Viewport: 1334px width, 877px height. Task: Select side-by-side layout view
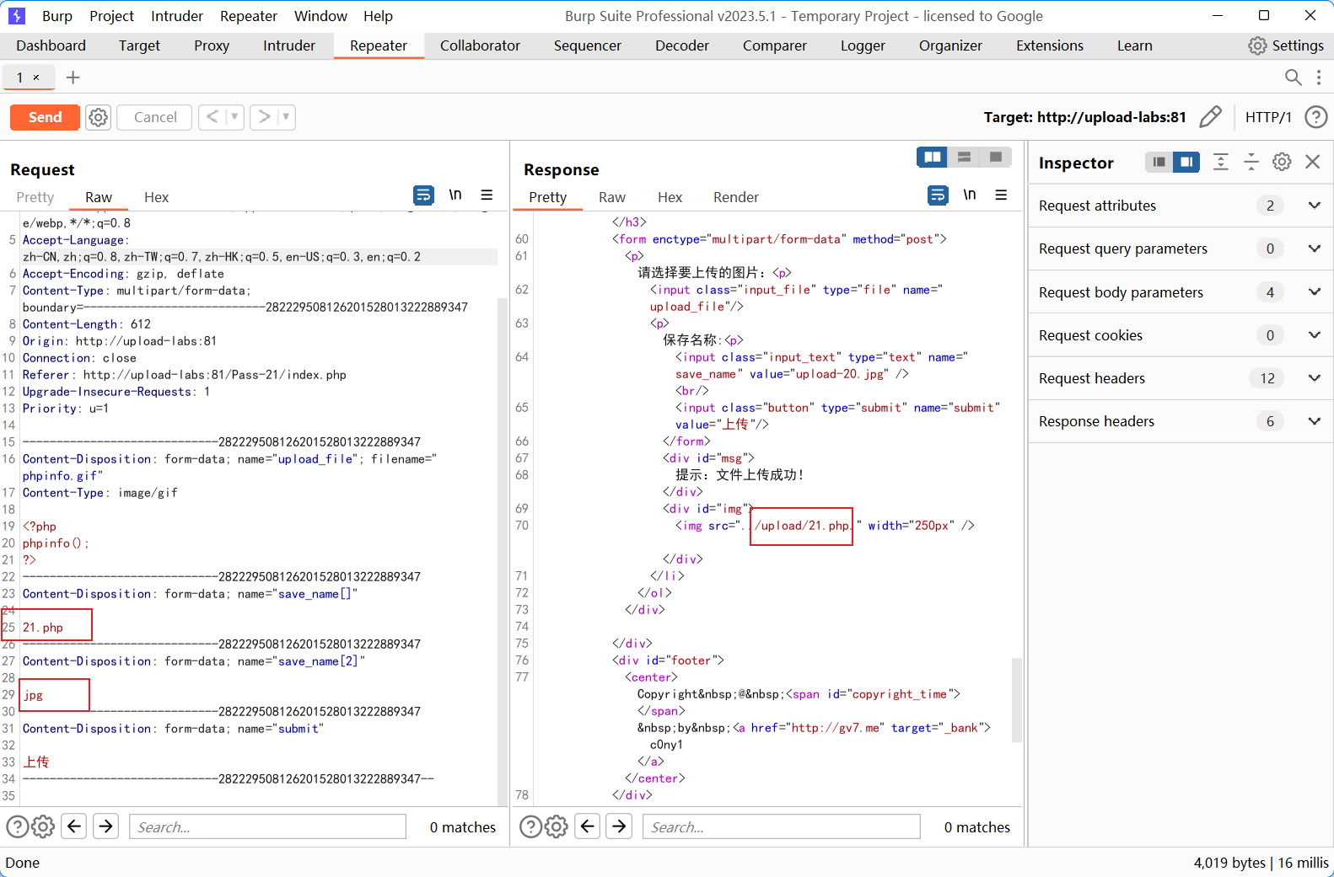[x=933, y=157]
